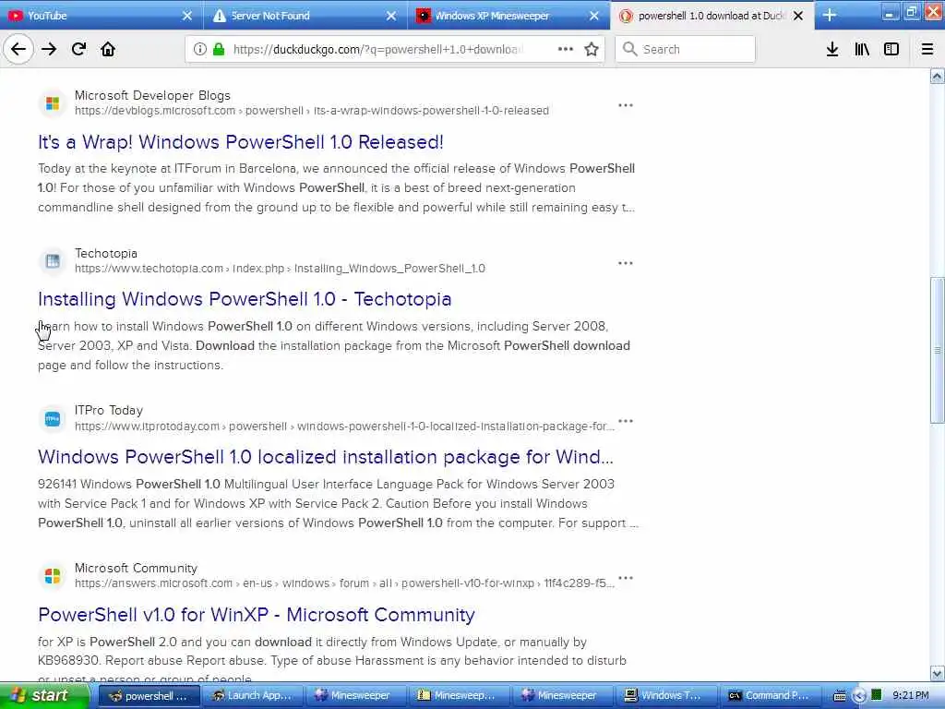Close the powershell 1.0 download tab
Viewport: 945px width, 709px height.
click(x=798, y=16)
